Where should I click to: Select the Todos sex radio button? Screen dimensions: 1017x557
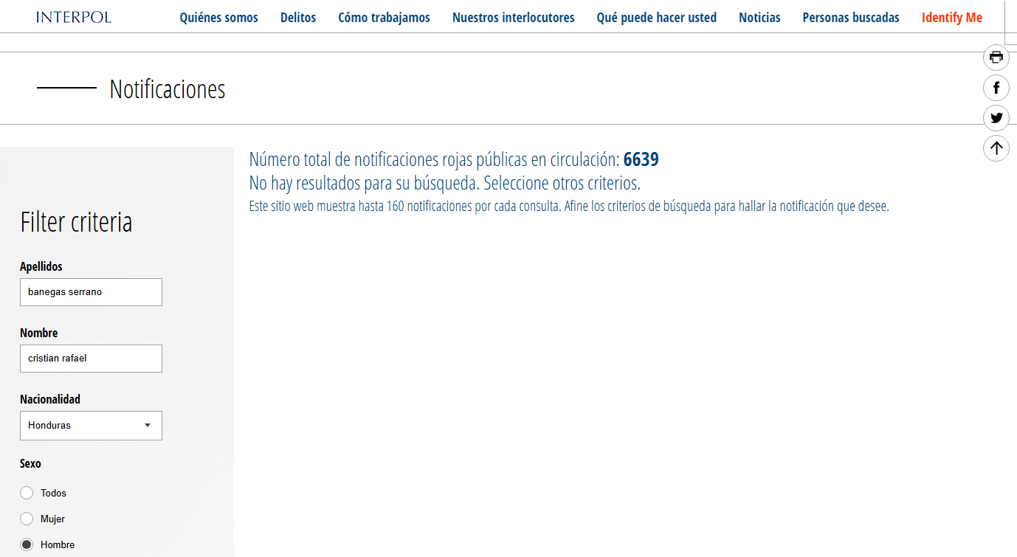27,493
